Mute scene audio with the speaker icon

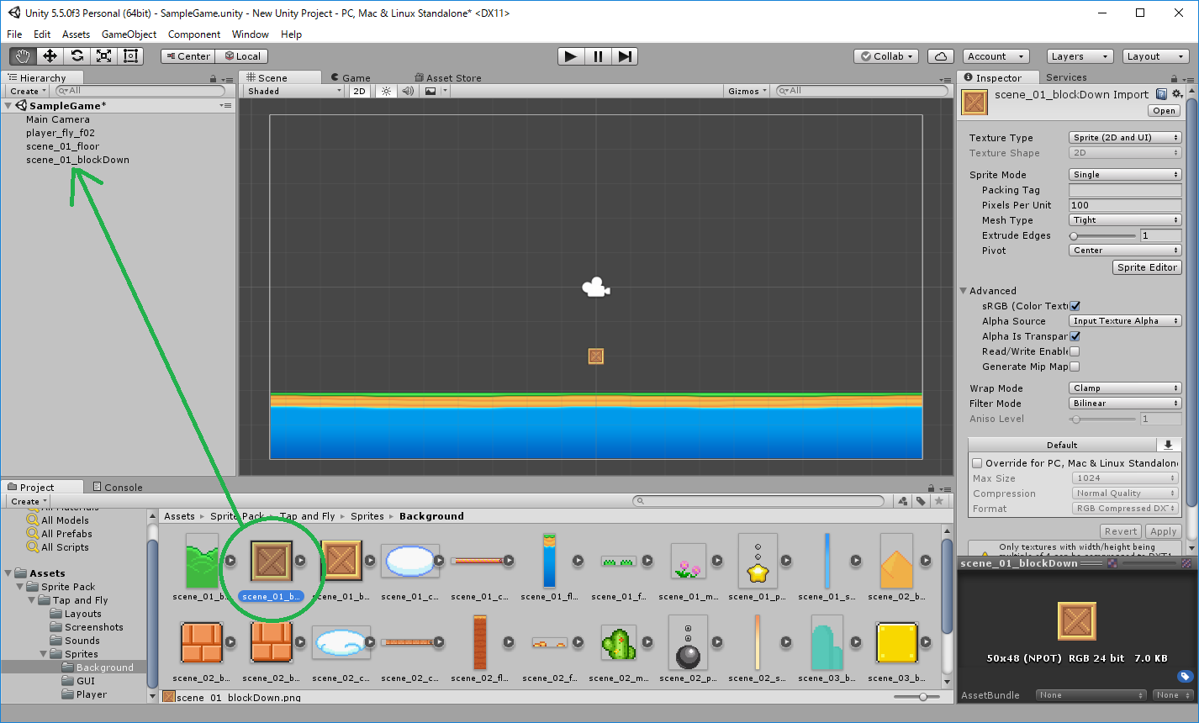point(407,91)
